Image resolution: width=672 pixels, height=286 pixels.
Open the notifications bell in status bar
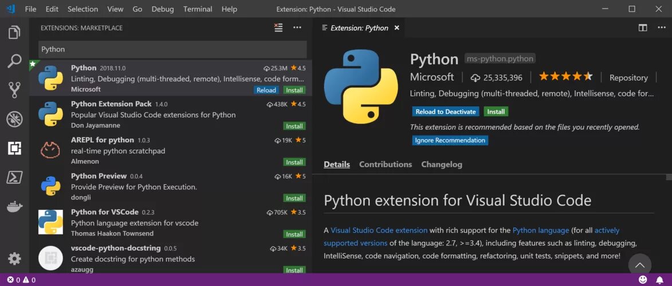659,280
